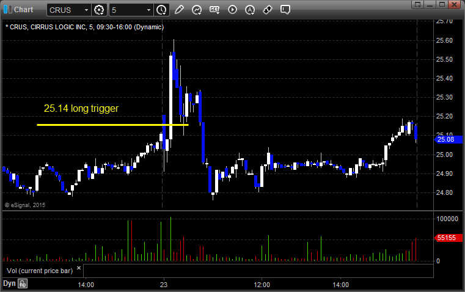Viewport: 465px width, 292px height.
Task: Toggle the Dyn lock icon
Action: click(x=23, y=283)
